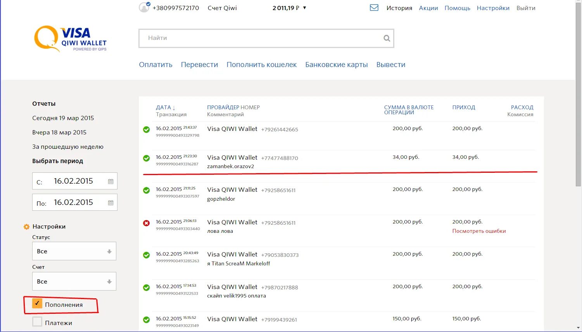Click phone number +79053830373
The image size is (582, 332).
(x=280, y=255)
